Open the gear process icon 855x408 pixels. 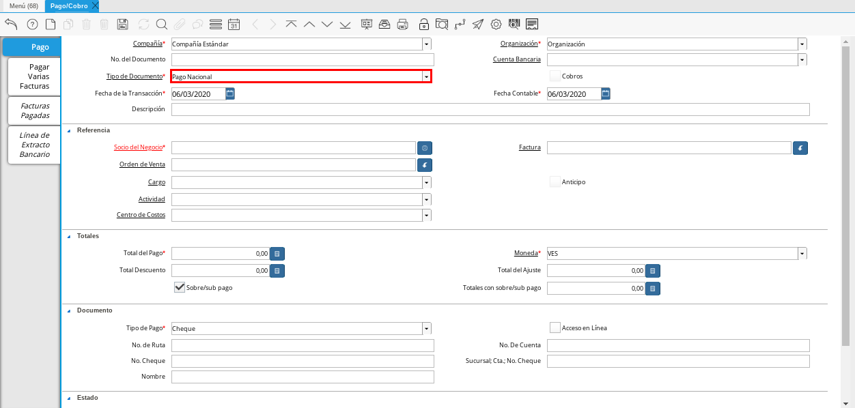(496, 25)
